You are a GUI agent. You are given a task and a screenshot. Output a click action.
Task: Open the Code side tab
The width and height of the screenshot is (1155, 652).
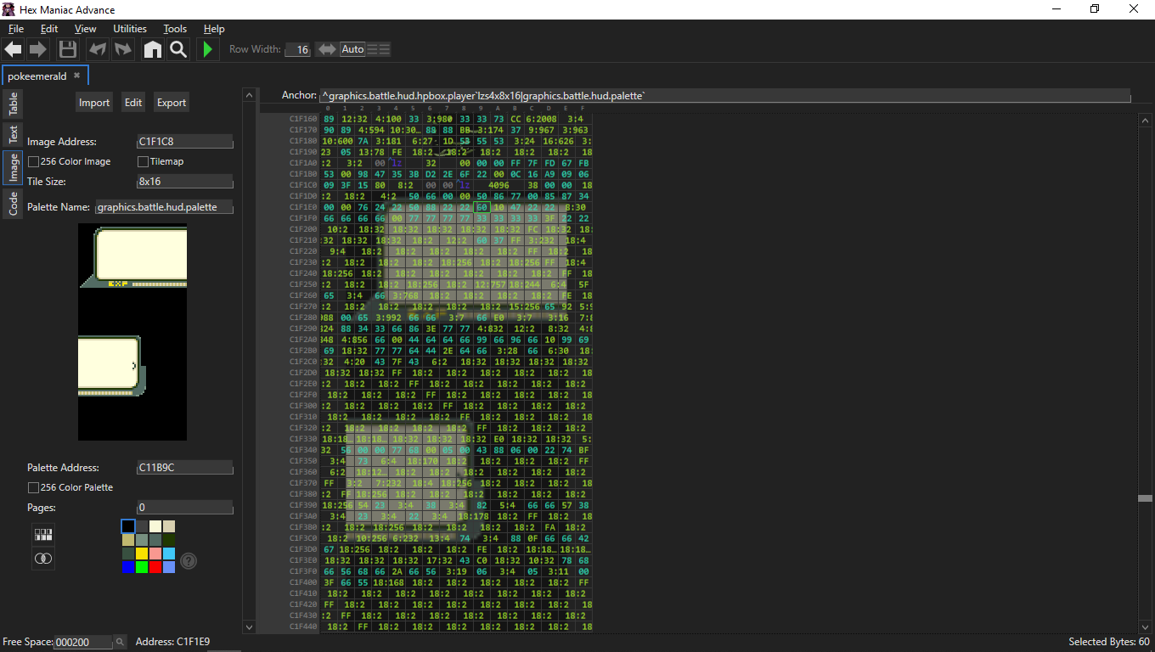(x=14, y=204)
